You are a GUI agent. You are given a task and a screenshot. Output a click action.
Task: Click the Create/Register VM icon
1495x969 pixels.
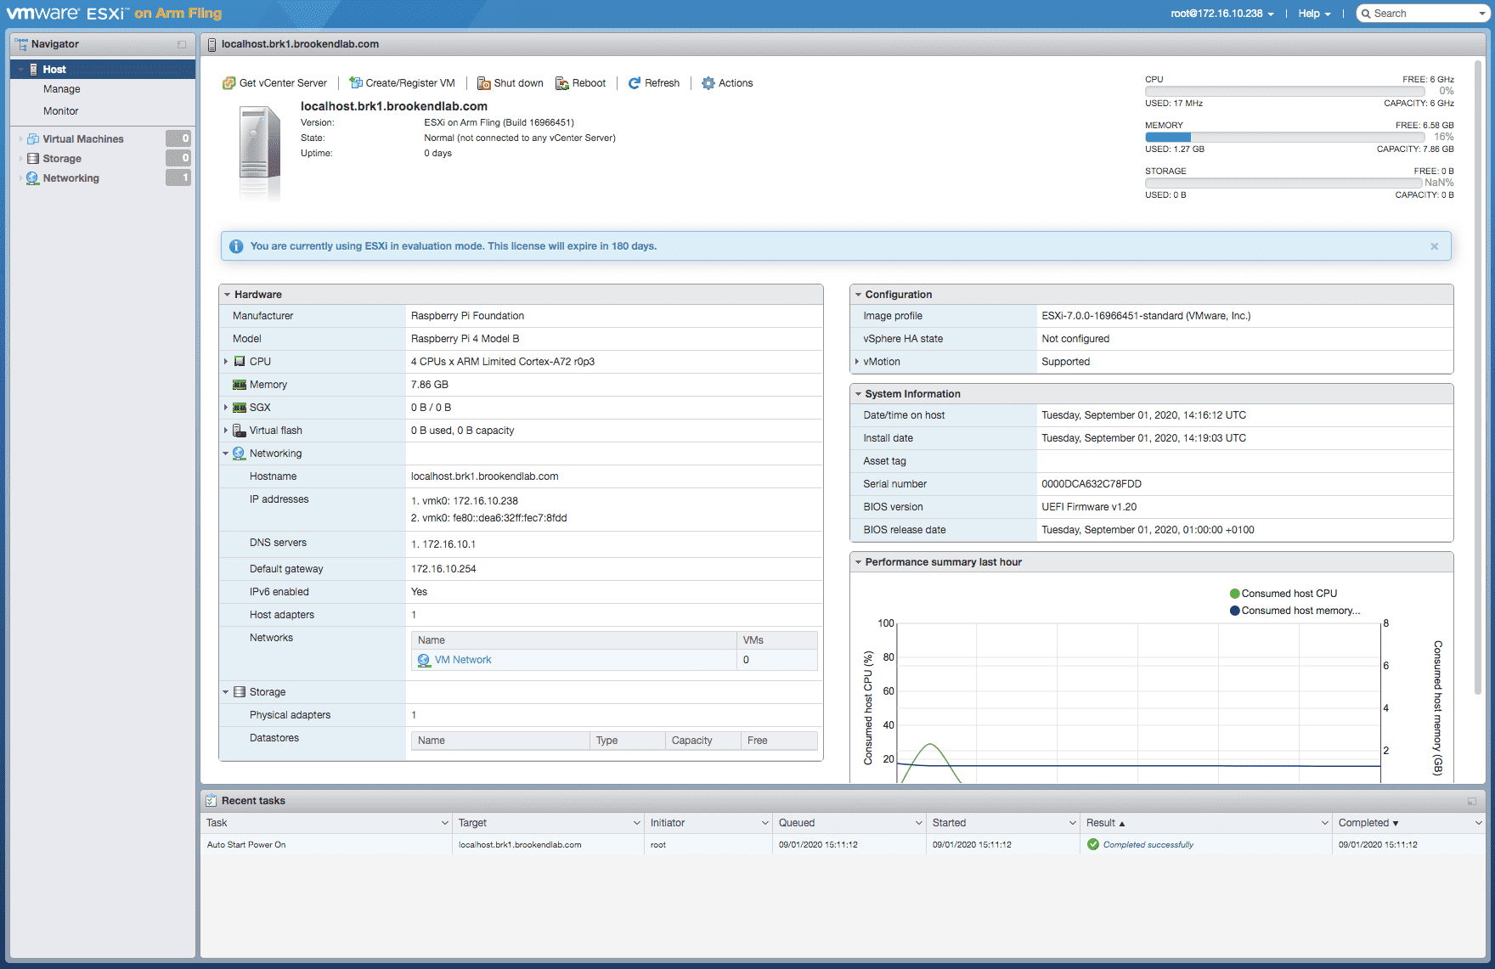tap(356, 83)
